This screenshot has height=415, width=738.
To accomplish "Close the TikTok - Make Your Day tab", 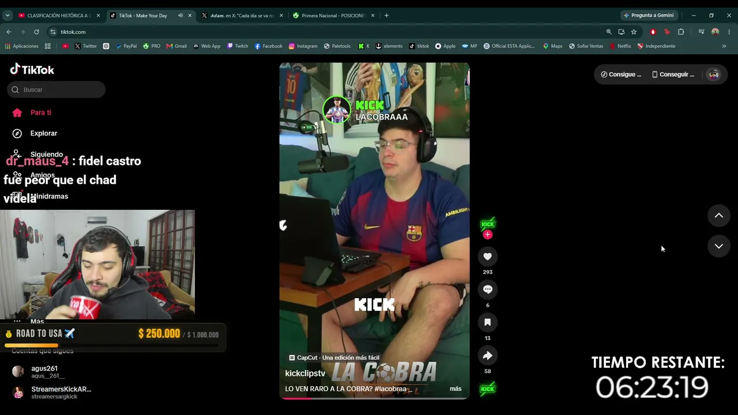I will coord(190,16).
